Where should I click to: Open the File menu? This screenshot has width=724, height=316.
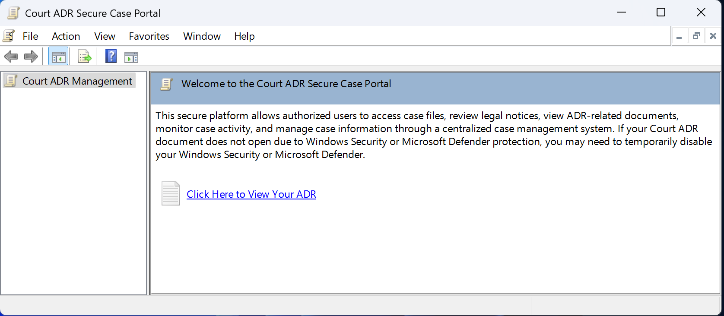[30, 36]
